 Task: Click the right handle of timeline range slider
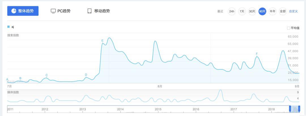(299, 109)
